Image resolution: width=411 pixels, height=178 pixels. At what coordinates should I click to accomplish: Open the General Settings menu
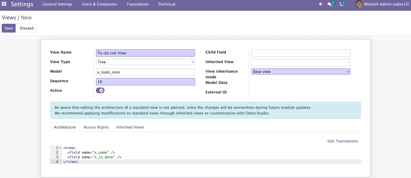tap(58, 4)
